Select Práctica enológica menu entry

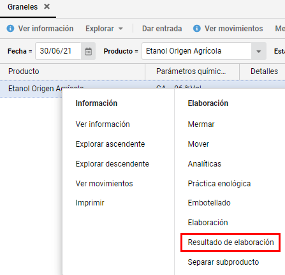(219, 184)
